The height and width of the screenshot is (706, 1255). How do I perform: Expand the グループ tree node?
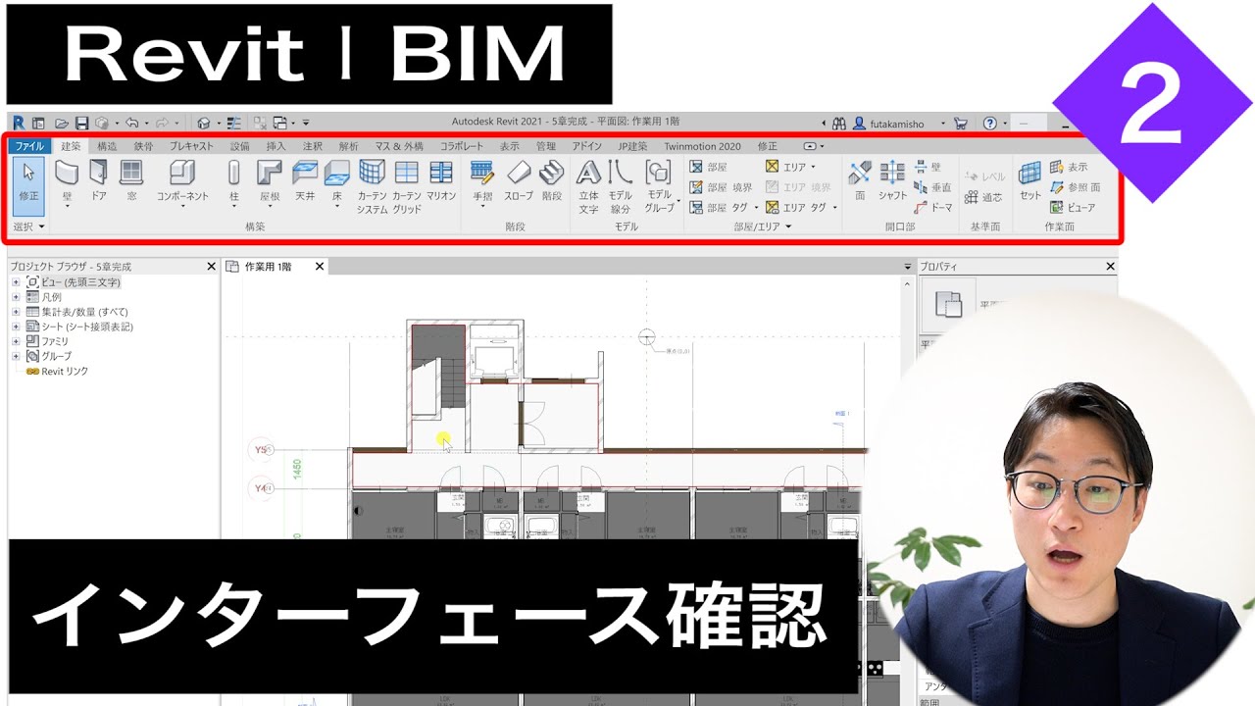point(16,356)
